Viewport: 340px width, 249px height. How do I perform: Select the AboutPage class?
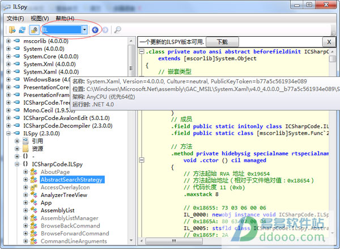[56, 172]
